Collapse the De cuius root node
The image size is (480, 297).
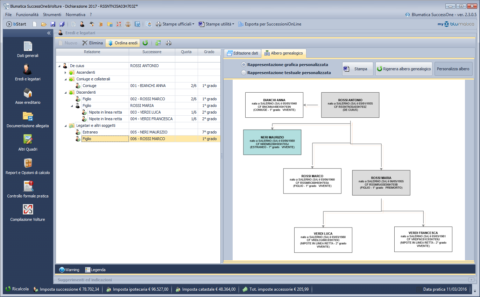[x=59, y=66]
